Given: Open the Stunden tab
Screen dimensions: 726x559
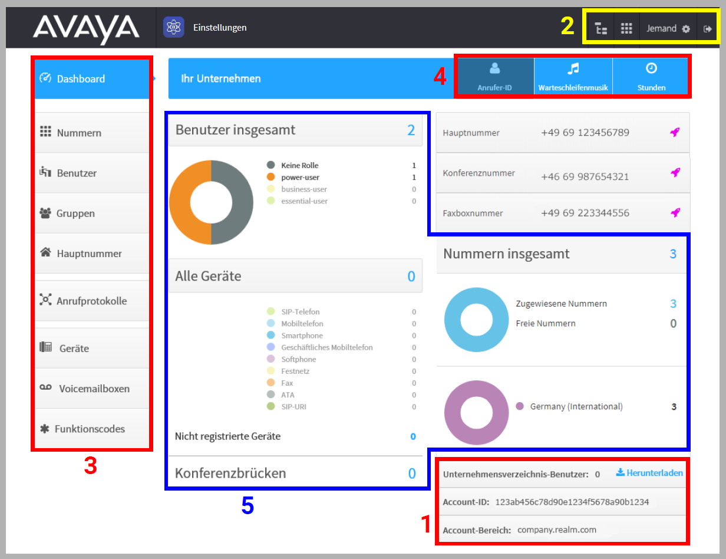Looking at the screenshot, I should [x=651, y=77].
